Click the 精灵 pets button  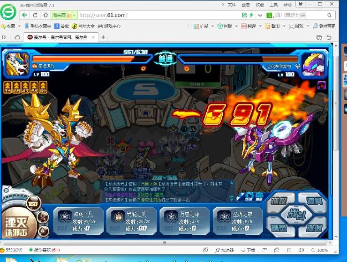click(x=280, y=228)
